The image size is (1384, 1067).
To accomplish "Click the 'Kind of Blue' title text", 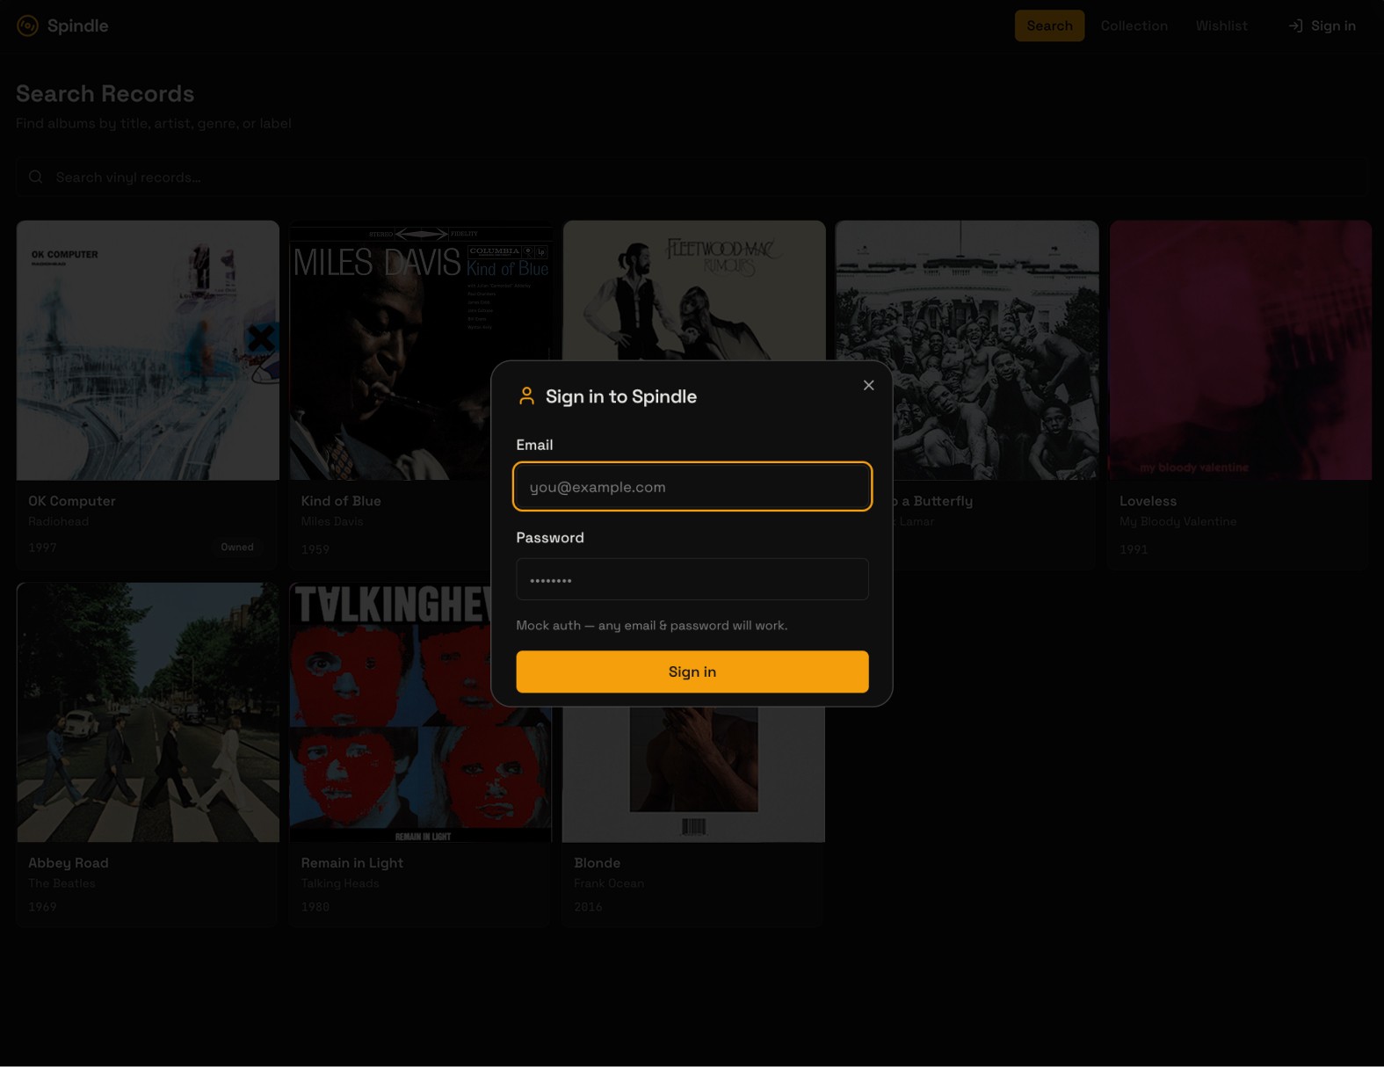I will coord(341,501).
